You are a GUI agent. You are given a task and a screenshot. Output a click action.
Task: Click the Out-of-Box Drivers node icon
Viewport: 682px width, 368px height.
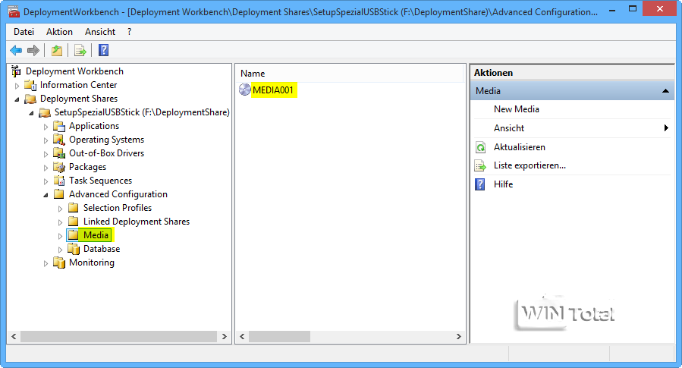point(58,153)
